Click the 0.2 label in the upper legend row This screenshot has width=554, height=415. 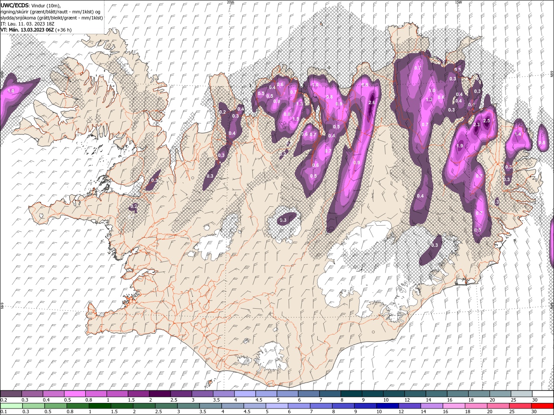pyautogui.click(x=3, y=400)
